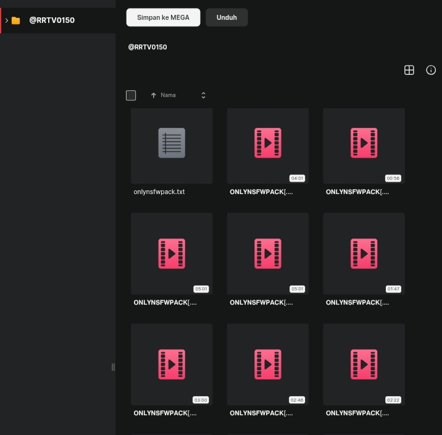Select the onlynsfwpack.txt text file icon

[172, 143]
